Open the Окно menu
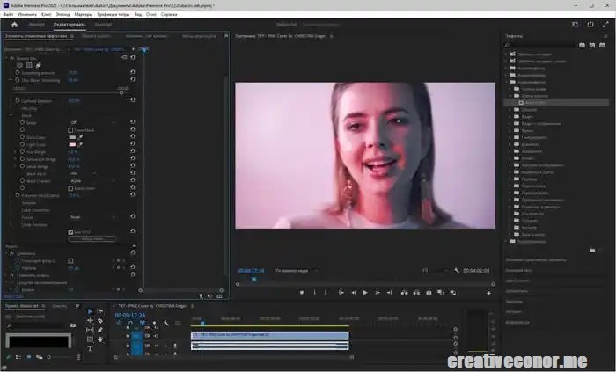Screen dimensions: 616x372 click(x=151, y=14)
